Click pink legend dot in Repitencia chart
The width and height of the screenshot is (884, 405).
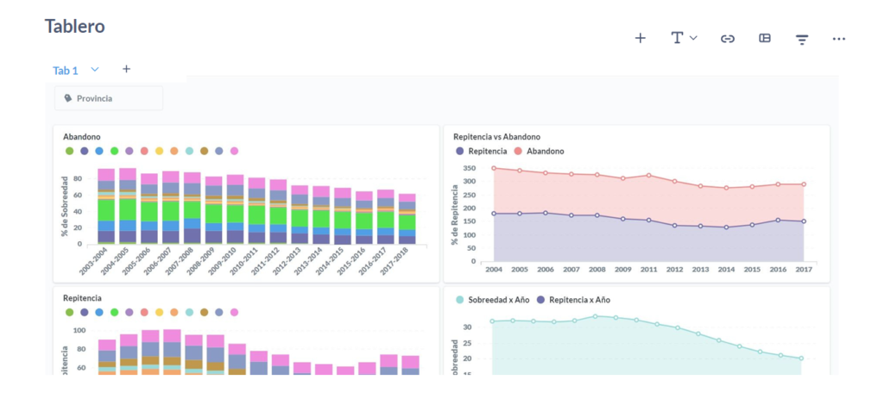[x=234, y=312]
